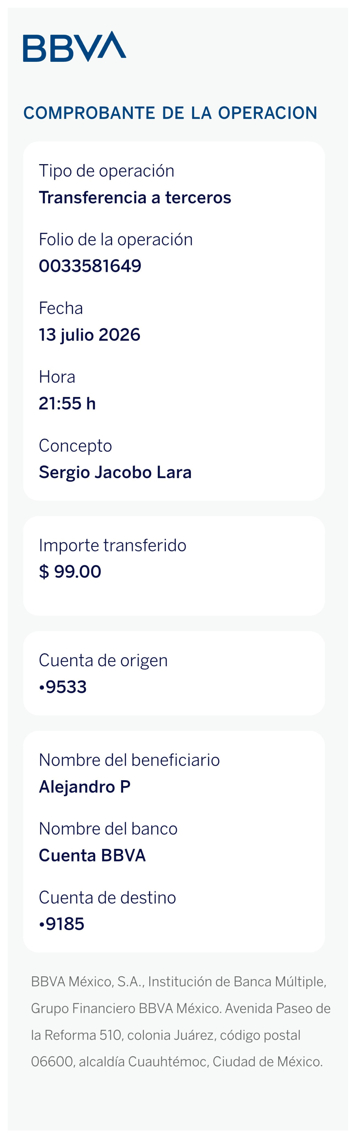The image size is (349, 1146).
Task: Click the Hora label
Action: 57,377
